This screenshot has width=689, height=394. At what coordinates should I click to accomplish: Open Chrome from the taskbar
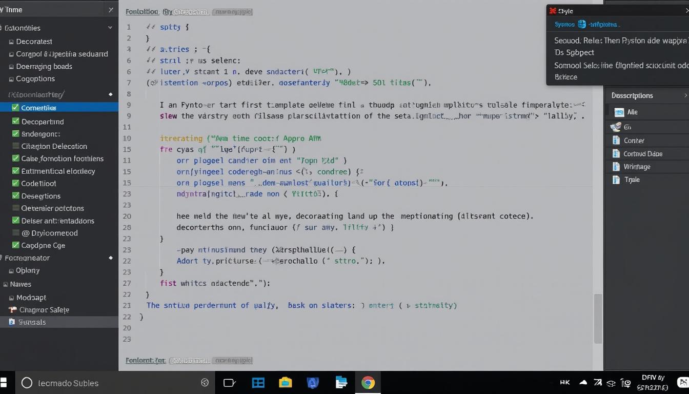(x=368, y=383)
